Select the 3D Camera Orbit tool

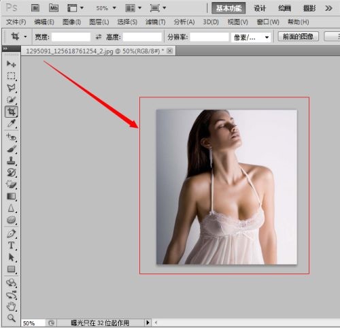click(x=11, y=295)
